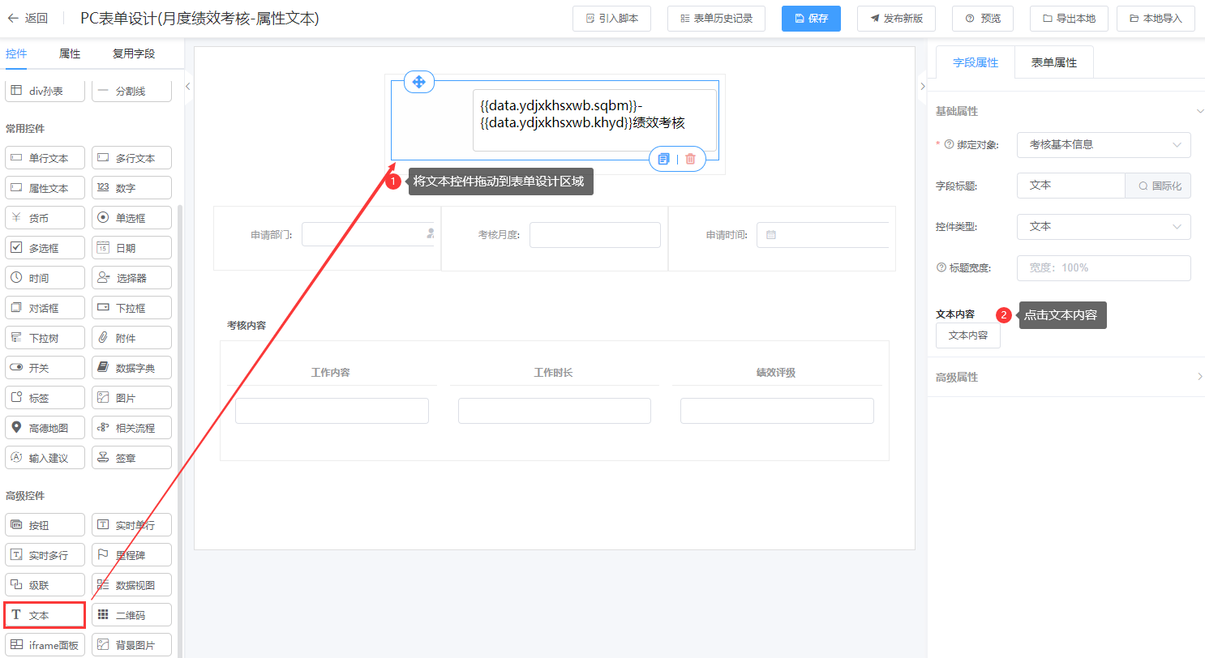Viewport: 1205px width, 658px height.
Task: Delete the selected text widget via trash icon
Action: (x=690, y=159)
